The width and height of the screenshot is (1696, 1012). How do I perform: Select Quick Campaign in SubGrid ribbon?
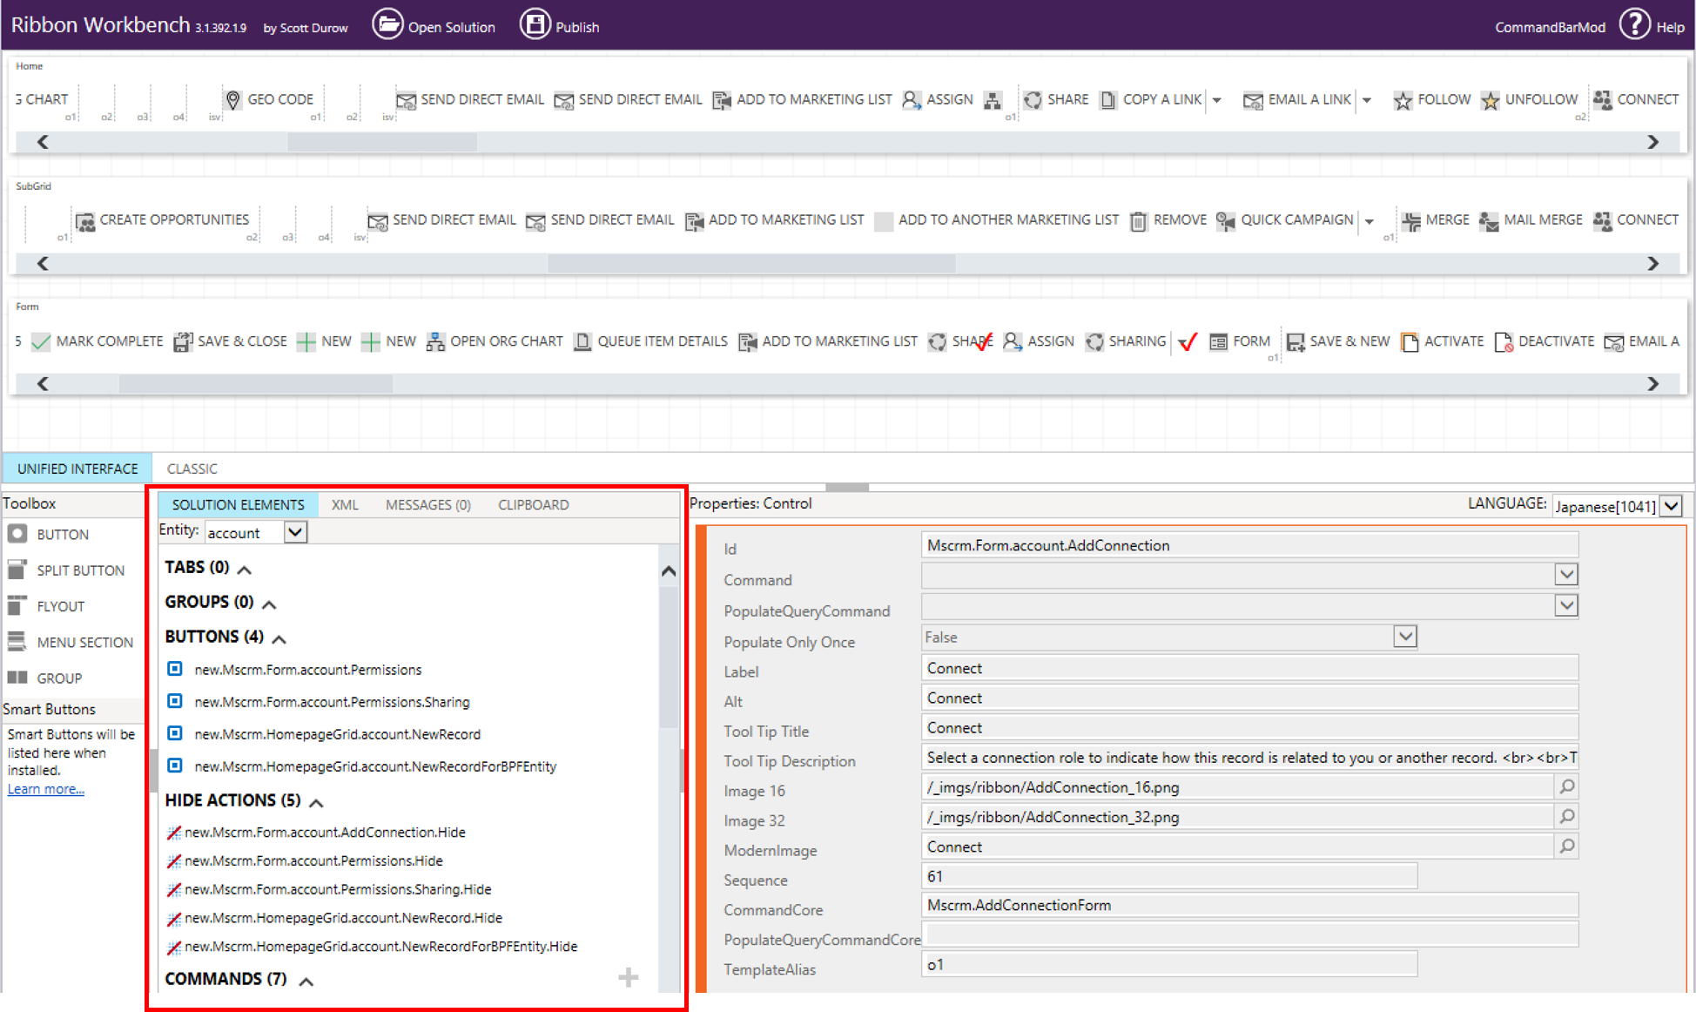point(1285,220)
